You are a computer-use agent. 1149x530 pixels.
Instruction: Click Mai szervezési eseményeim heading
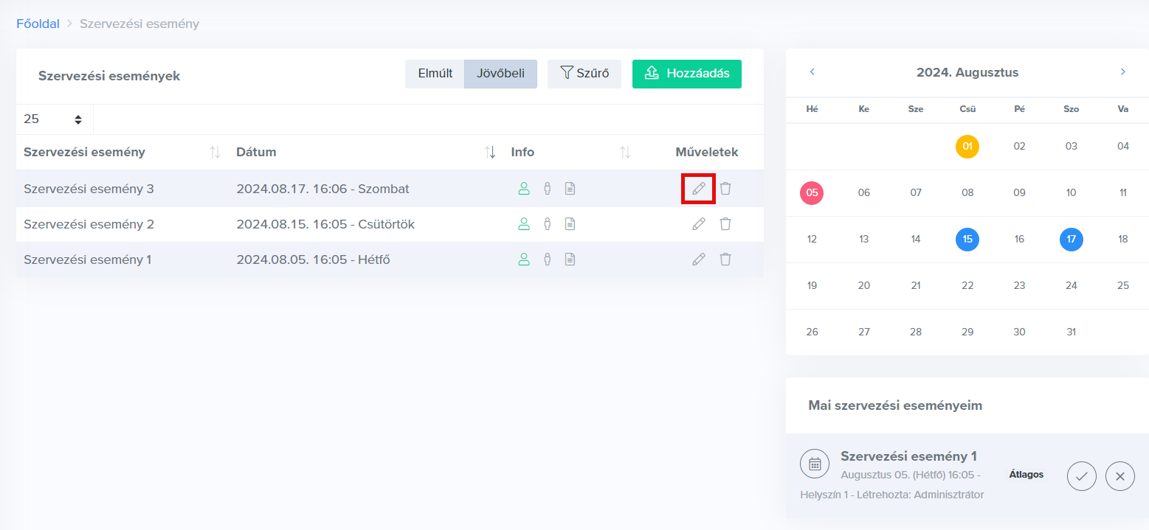(895, 405)
